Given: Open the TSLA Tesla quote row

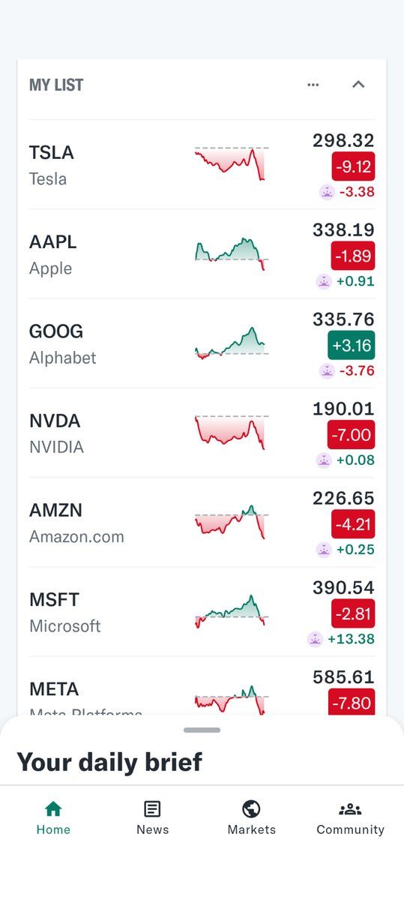Looking at the screenshot, I should [x=202, y=165].
